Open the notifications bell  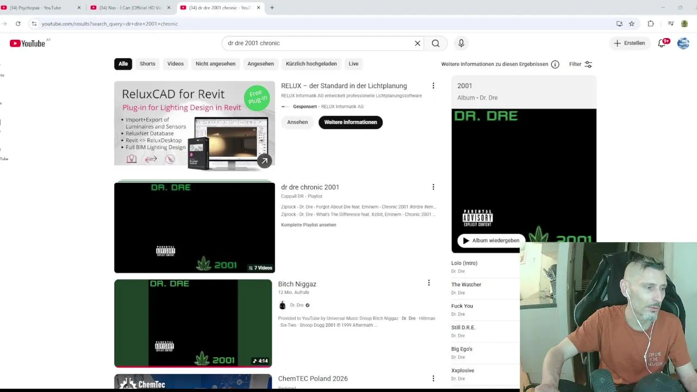point(662,43)
